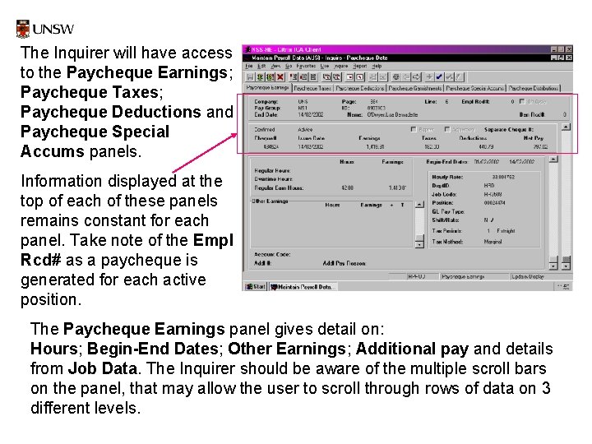Switch to the Paycheque Taxes tab
The height and width of the screenshot is (444, 592).
[312, 88]
